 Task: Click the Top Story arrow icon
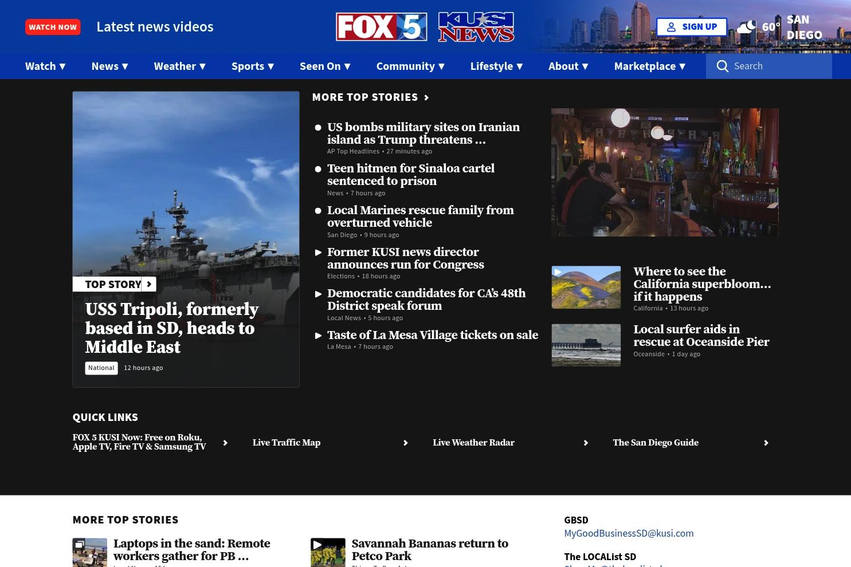click(149, 284)
